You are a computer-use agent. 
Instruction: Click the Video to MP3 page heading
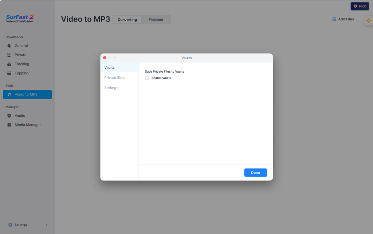(x=85, y=19)
